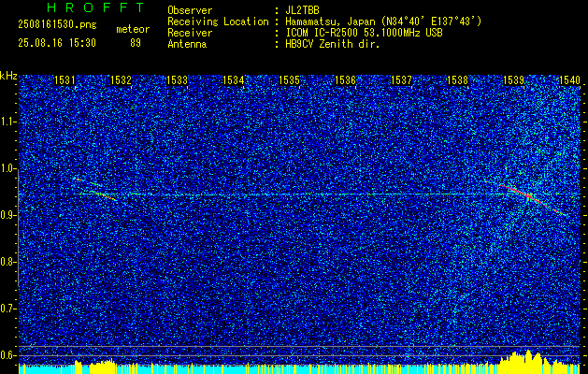Click the meteor label
Image resolution: width=588 pixels, height=374 pixels.
[x=133, y=29]
